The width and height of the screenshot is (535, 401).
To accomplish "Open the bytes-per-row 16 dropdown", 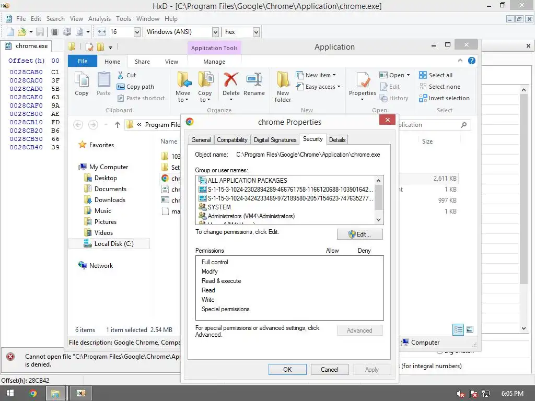I will [x=137, y=32].
